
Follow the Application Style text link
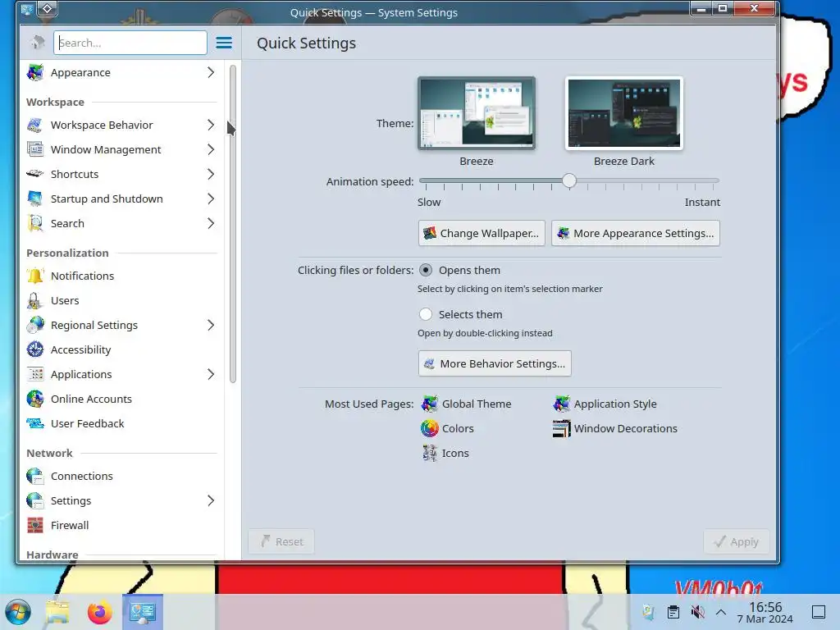[x=615, y=404]
